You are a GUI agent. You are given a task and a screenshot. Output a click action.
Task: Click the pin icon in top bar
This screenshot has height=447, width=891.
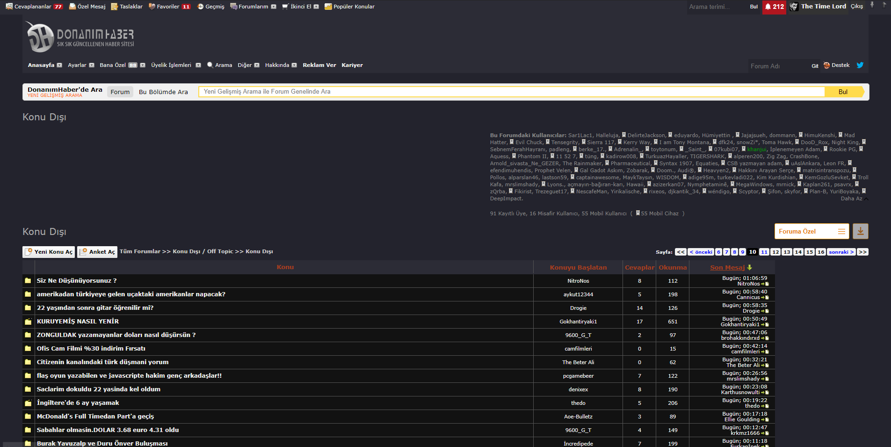point(872,5)
